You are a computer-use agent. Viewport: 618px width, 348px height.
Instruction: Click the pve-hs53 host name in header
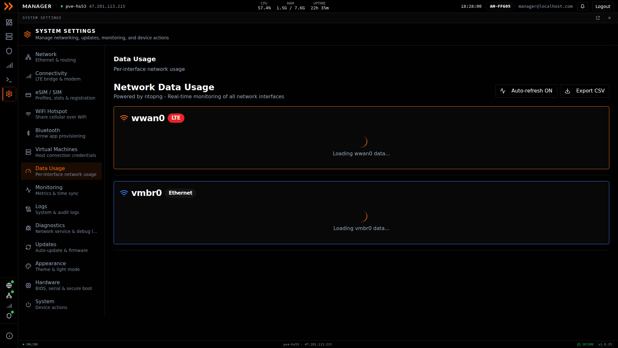[x=76, y=6]
